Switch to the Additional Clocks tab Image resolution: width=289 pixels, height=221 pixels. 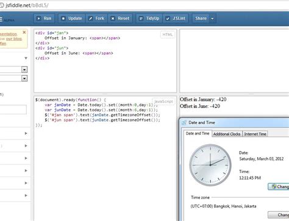[x=227, y=134]
